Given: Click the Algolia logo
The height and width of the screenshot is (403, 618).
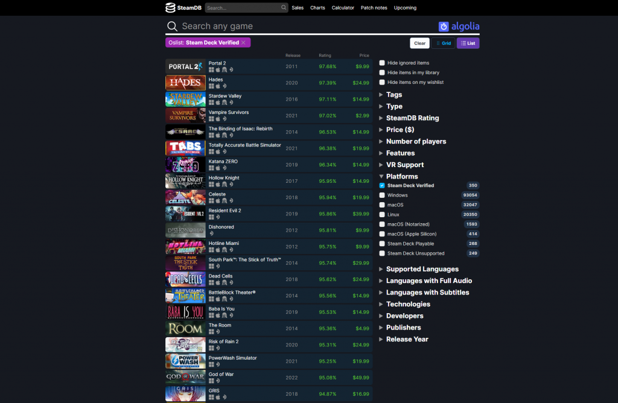Looking at the screenshot, I should (459, 27).
